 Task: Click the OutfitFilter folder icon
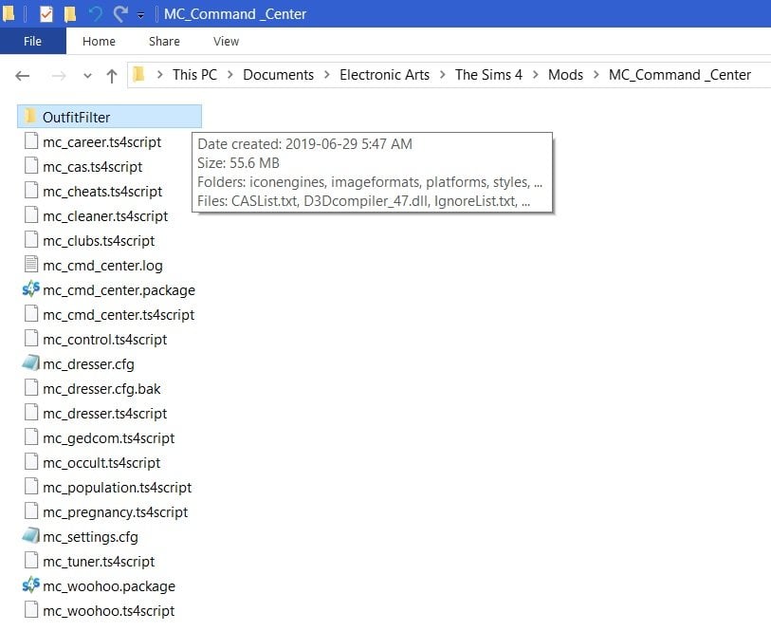30,116
